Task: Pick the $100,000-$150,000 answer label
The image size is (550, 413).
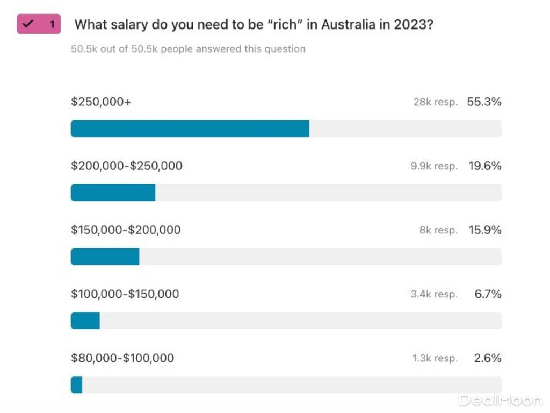Action: (125, 294)
